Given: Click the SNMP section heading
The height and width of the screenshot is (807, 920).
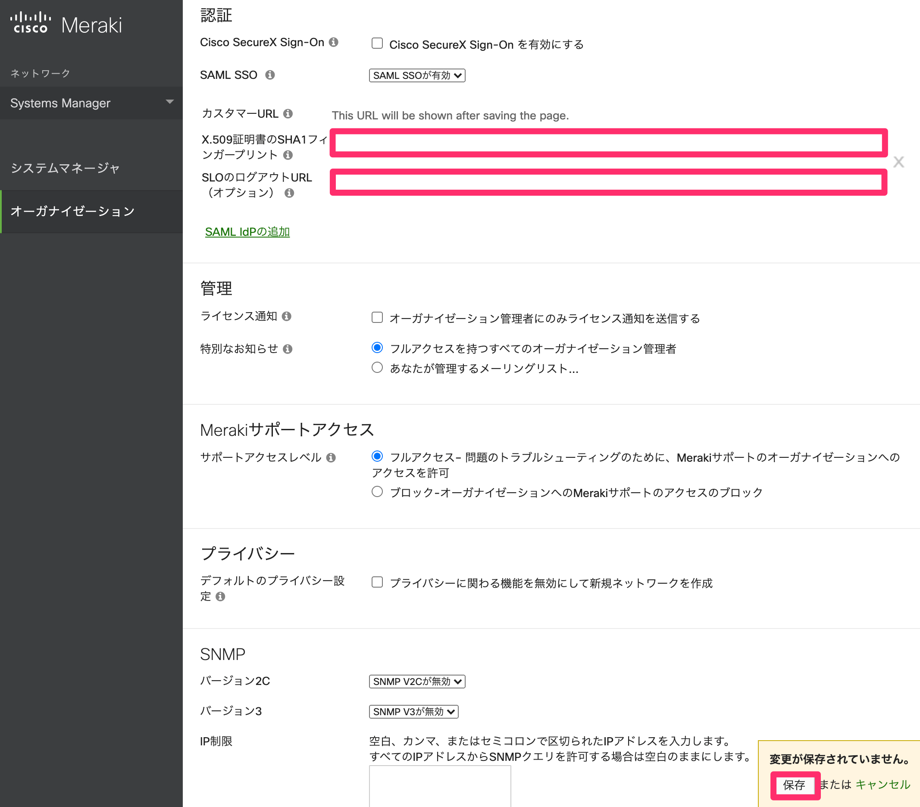Looking at the screenshot, I should click(223, 654).
